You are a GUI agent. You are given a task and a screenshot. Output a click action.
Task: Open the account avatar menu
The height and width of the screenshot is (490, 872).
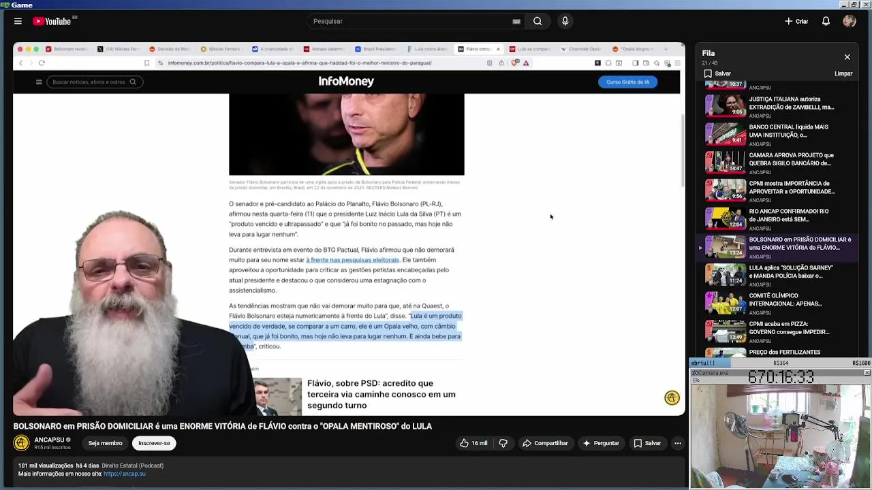(849, 21)
